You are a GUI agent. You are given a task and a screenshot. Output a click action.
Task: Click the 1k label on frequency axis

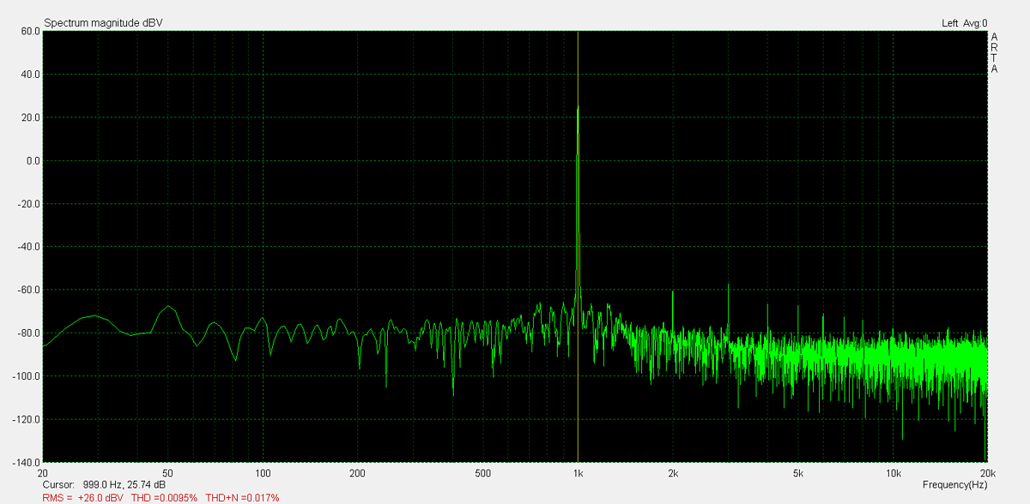point(578,473)
